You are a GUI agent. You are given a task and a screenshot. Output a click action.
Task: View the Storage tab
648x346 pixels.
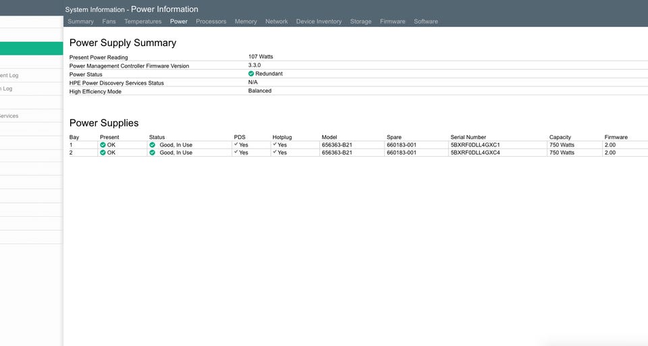(360, 22)
